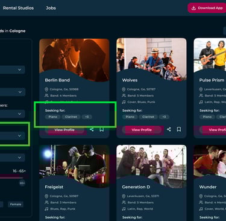Image resolution: width=226 pixels, height=221 pixels.
Task: Click the Clarinet tag on Berlin Band
Action: (71, 117)
